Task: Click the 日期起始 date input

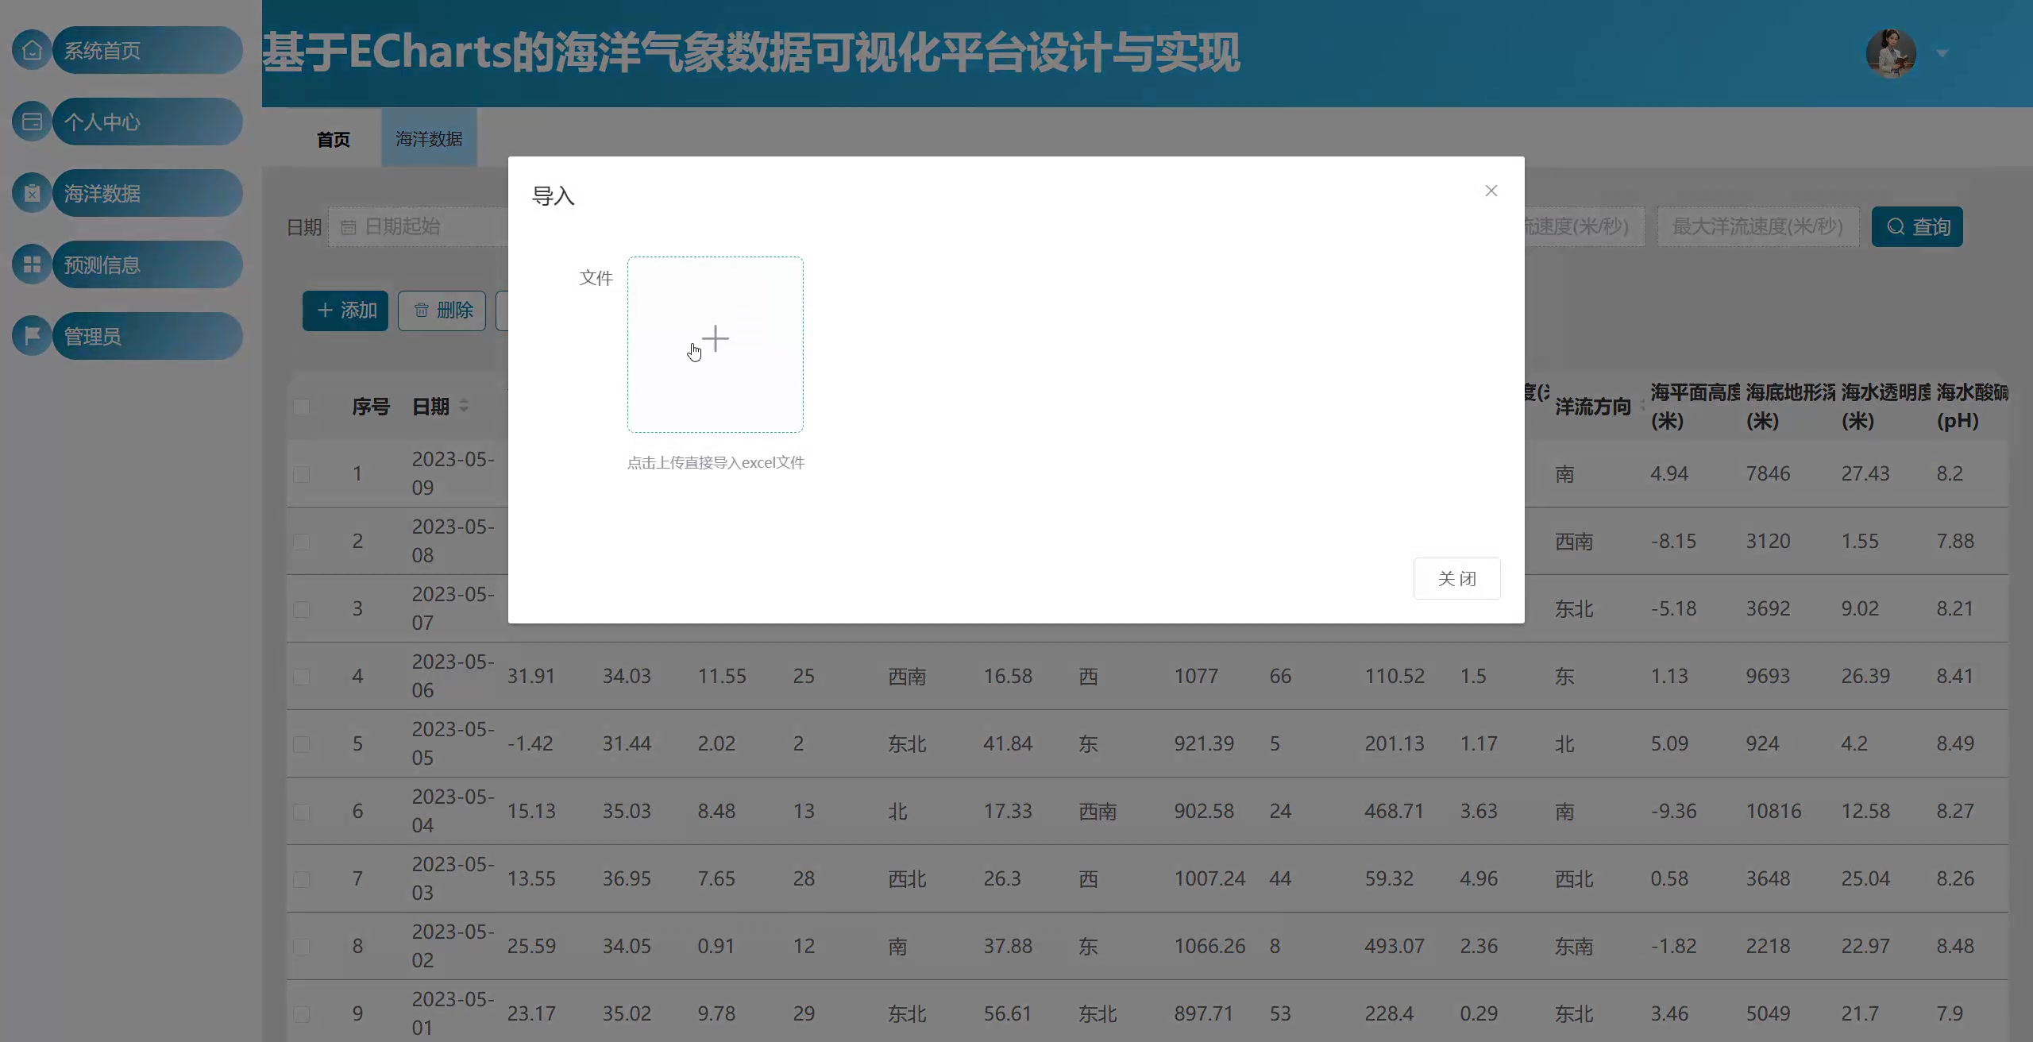Action: click(x=419, y=226)
